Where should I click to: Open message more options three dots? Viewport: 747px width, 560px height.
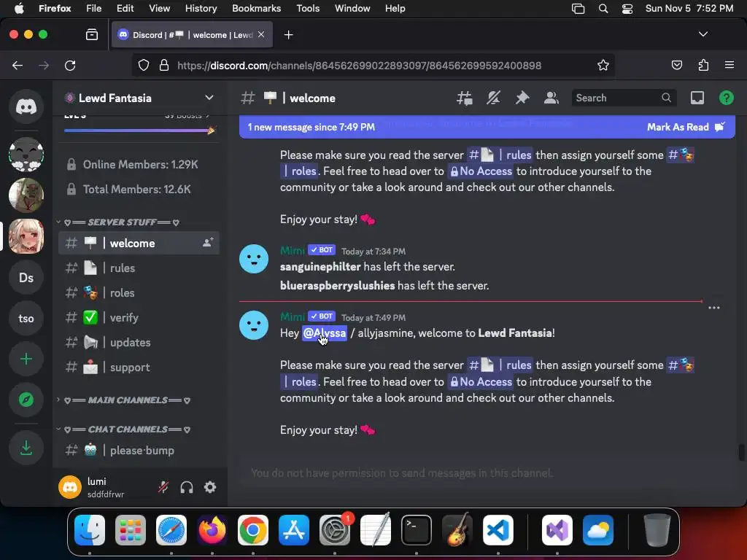pyautogui.click(x=713, y=308)
